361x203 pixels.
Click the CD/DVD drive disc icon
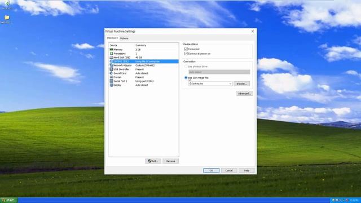(x=112, y=61)
